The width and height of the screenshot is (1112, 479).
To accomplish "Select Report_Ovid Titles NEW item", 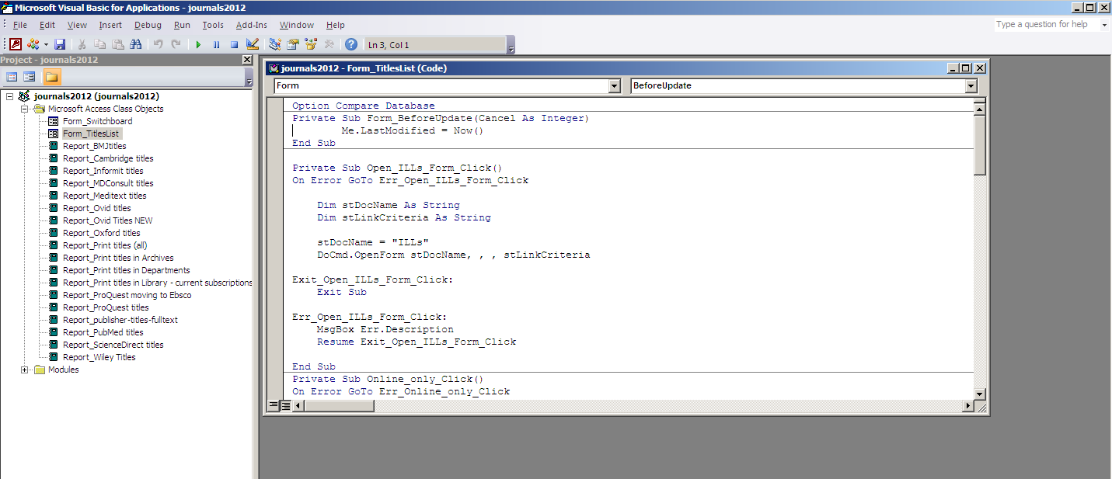I will tap(107, 220).
